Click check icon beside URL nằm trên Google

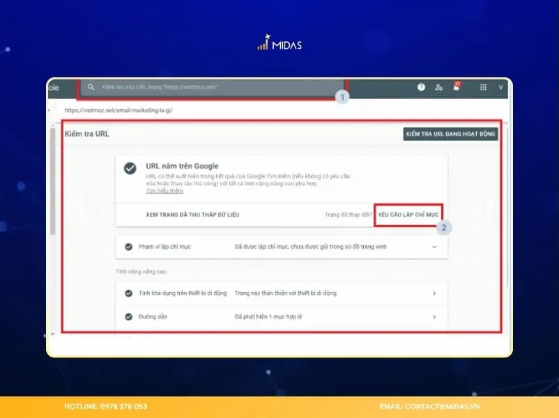130,168
